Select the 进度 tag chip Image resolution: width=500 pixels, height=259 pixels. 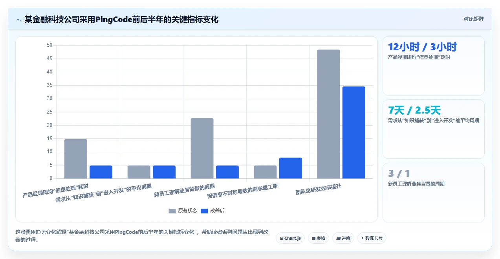(x=343, y=238)
